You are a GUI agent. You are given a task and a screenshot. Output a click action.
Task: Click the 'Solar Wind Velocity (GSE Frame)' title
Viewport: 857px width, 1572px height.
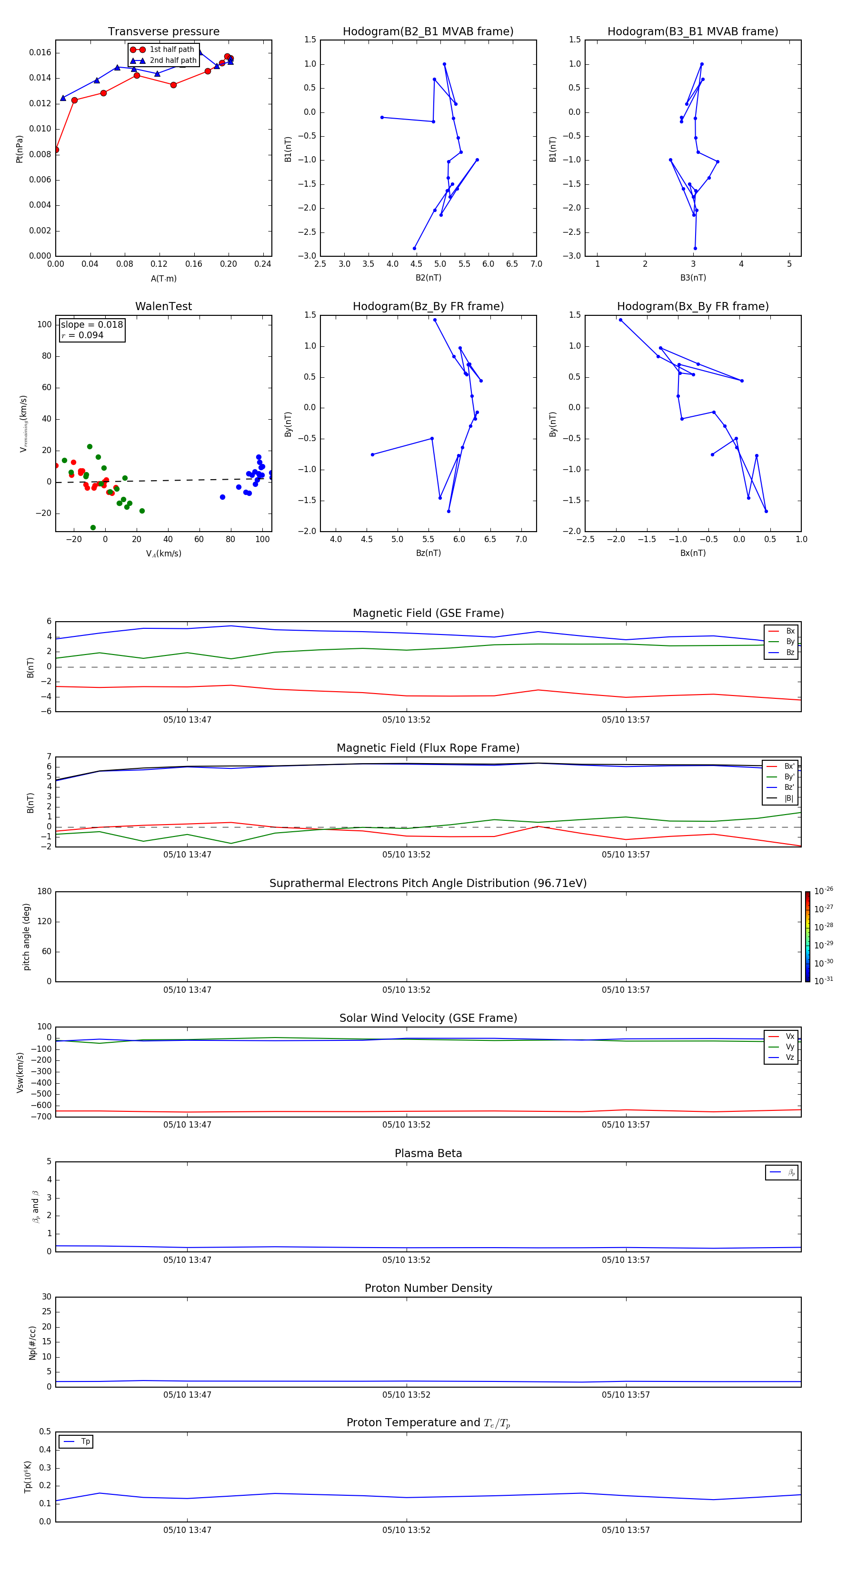428,1018
